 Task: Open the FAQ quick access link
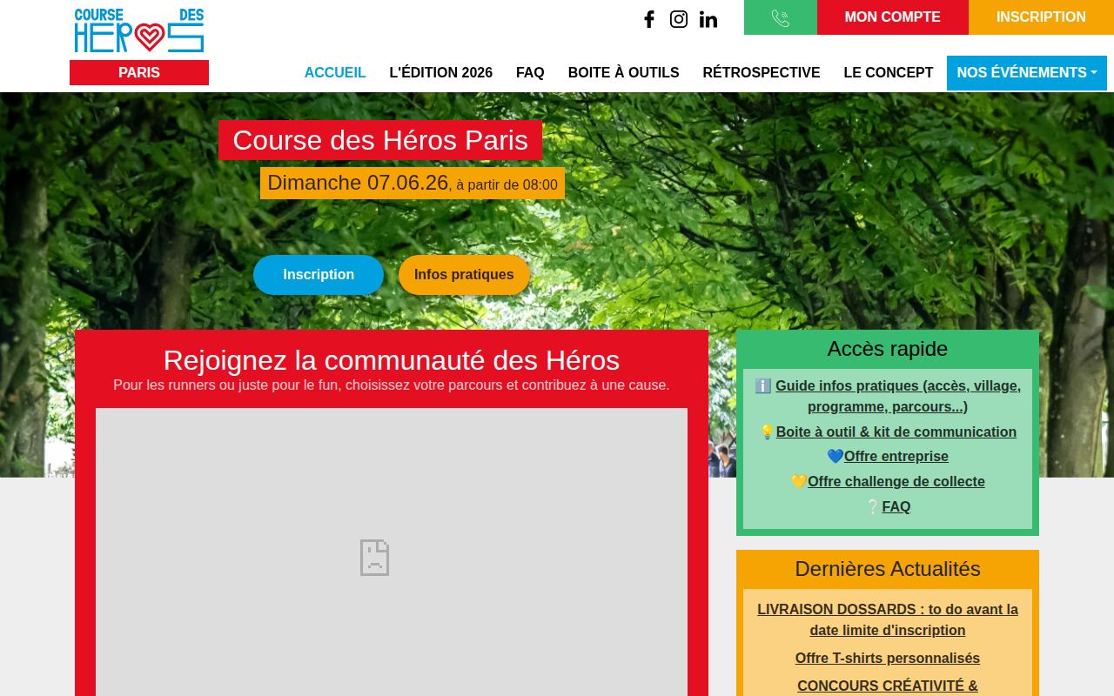click(896, 507)
